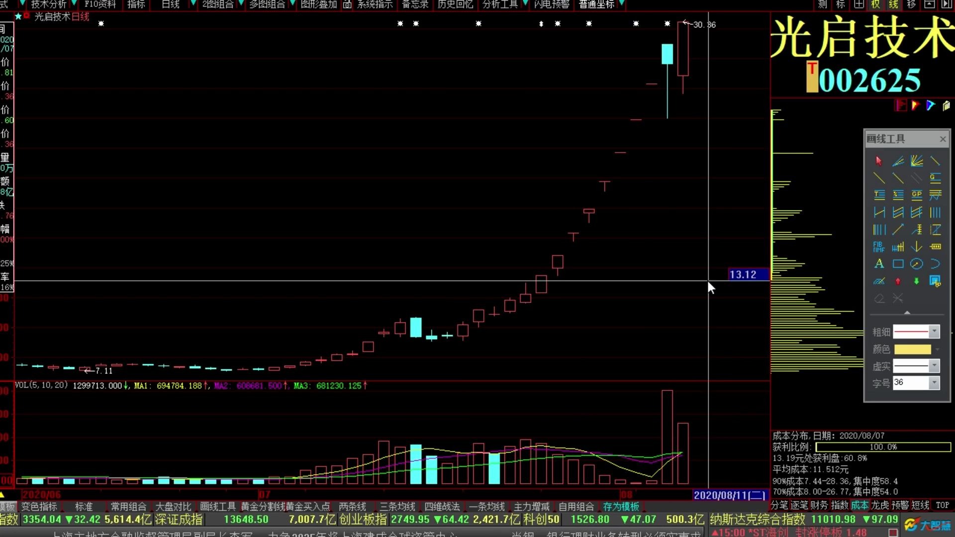Select the eraser tool in drawing panel

(x=879, y=298)
